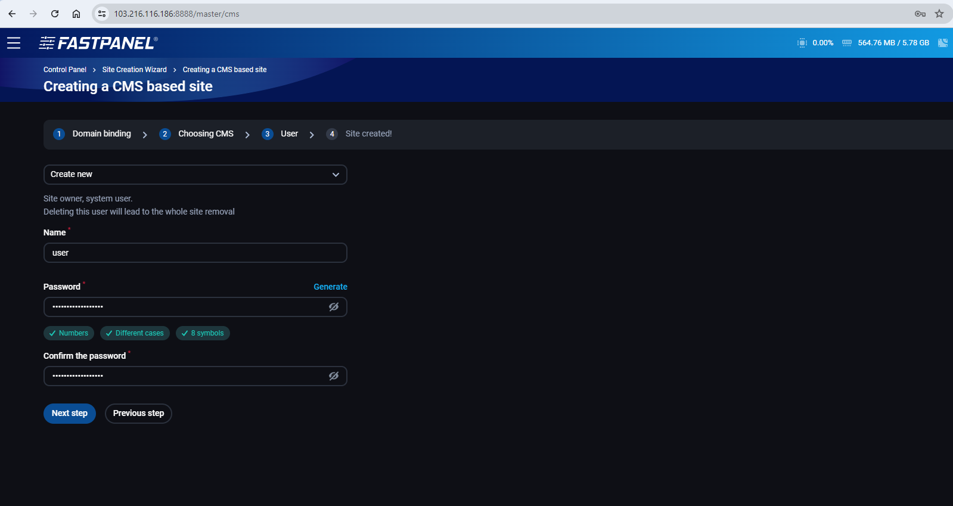The image size is (953, 506).
Task: Select the Site created! step
Action: click(368, 134)
